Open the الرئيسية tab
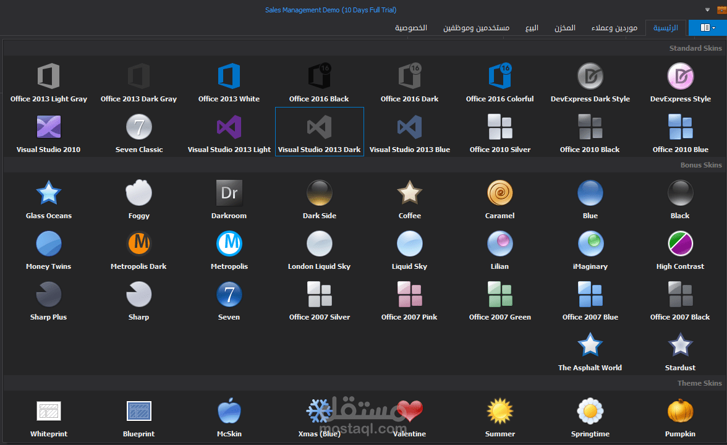 point(665,28)
